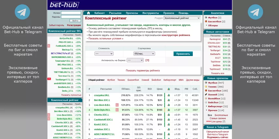Click the Применить button
The height and width of the screenshot is (139, 279).
tap(183, 54)
